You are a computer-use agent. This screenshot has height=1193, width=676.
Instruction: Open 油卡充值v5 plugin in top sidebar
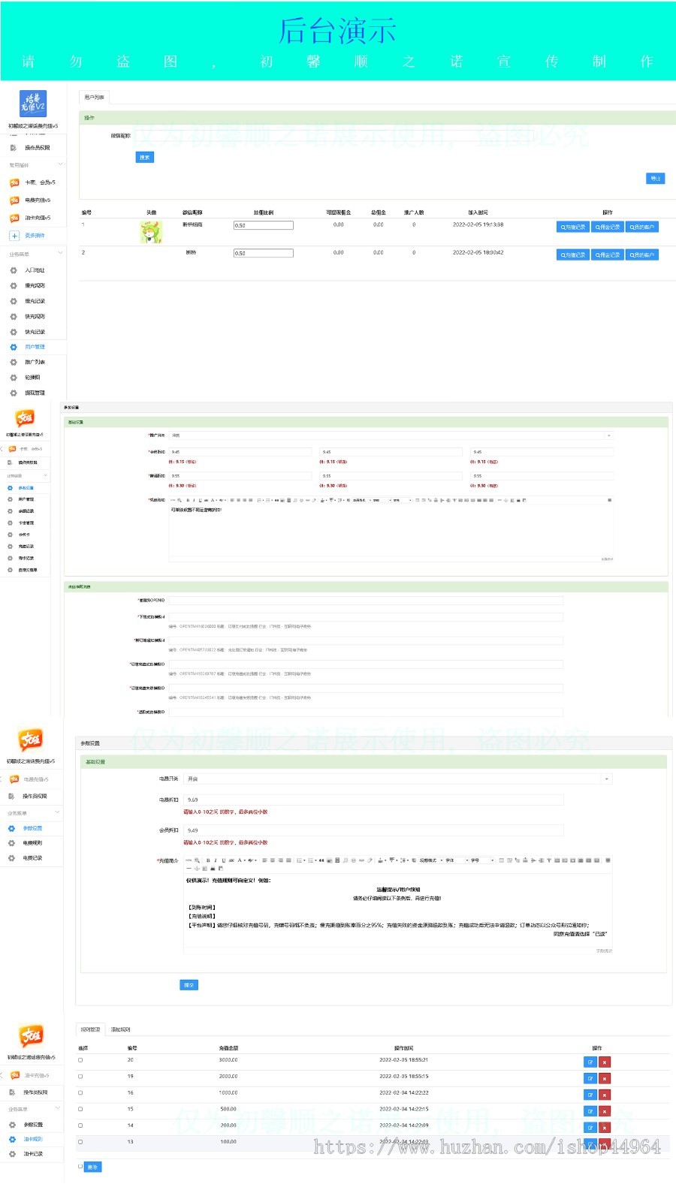[x=30, y=218]
